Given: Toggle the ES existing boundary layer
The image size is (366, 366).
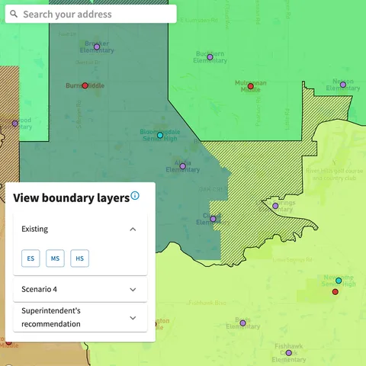Looking at the screenshot, I should click(30, 258).
